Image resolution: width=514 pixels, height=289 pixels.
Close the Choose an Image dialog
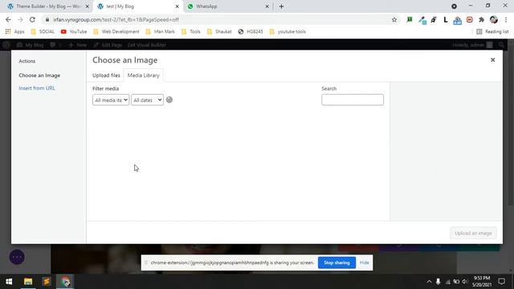pos(492,60)
